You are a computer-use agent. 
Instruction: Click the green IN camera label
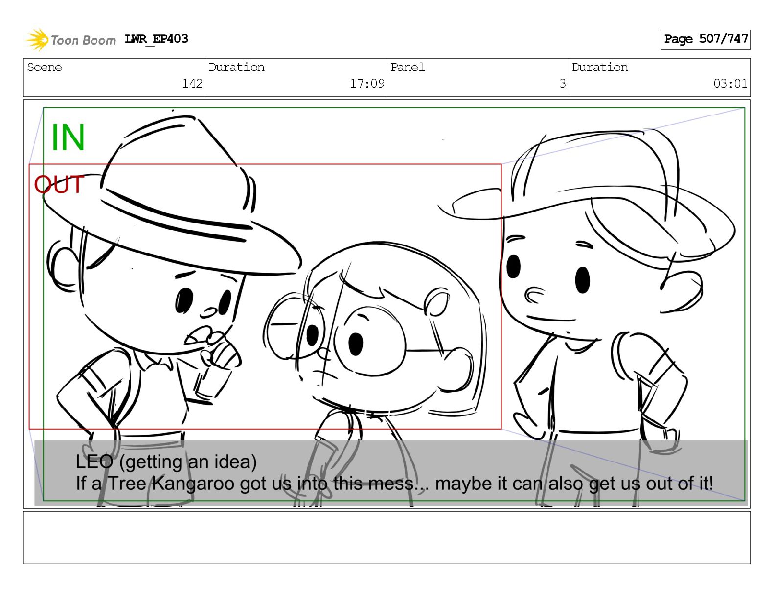[x=68, y=138]
